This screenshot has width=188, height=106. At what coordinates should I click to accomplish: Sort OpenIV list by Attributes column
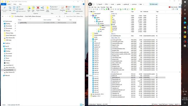click(146, 12)
